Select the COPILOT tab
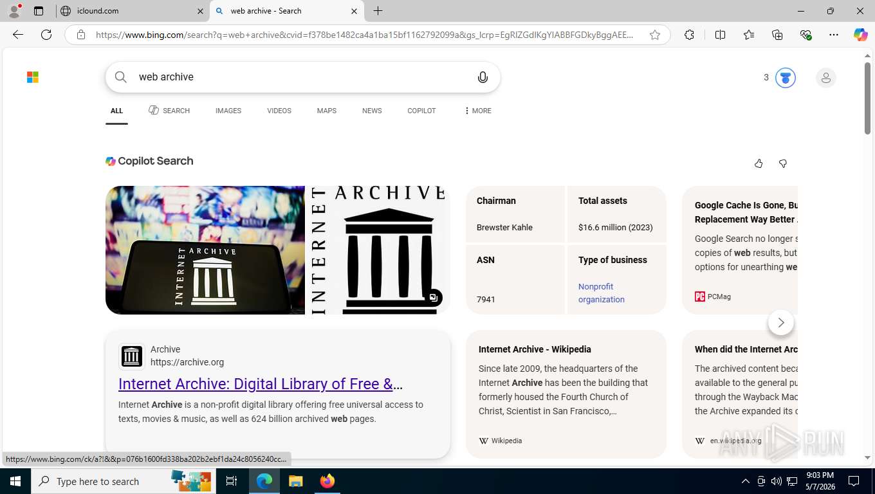Screen dimensions: 875x494 [421, 111]
